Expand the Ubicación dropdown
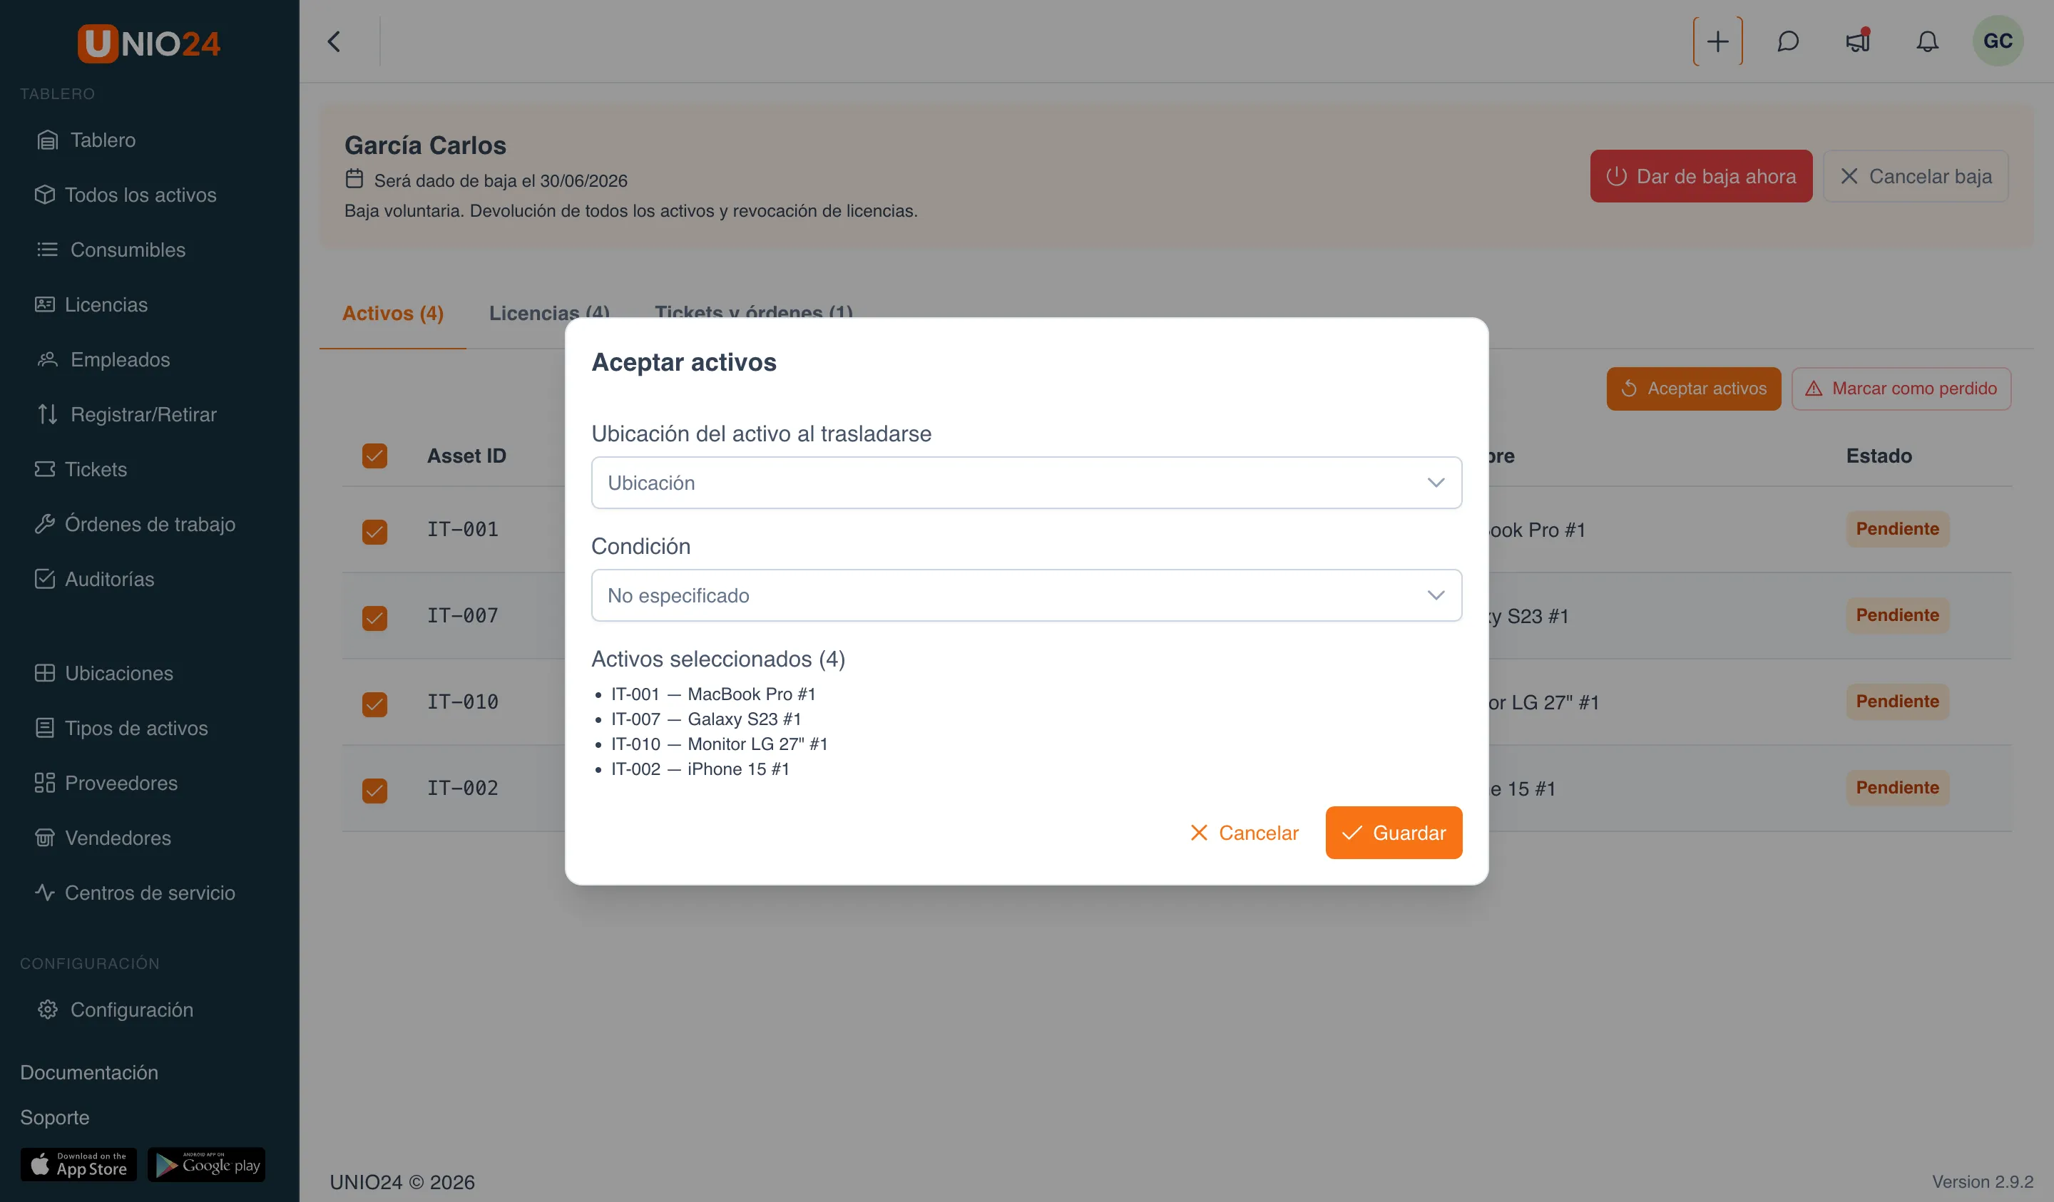Screen dimensions: 2054x1202 pos(1026,483)
